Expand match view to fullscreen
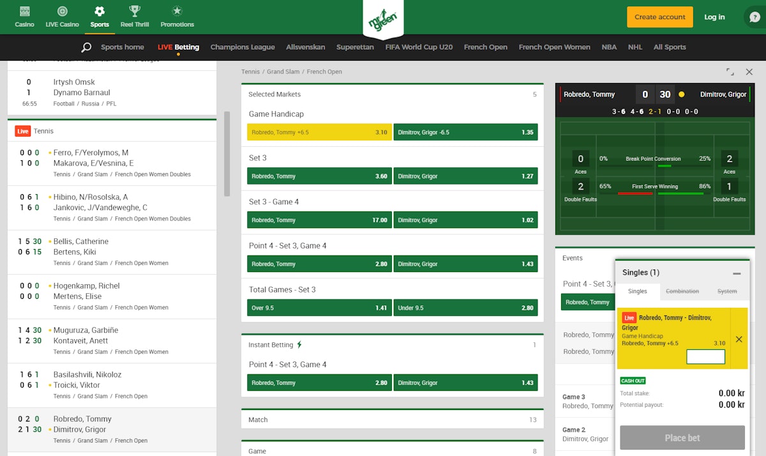766x456 pixels. click(x=730, y=72)
